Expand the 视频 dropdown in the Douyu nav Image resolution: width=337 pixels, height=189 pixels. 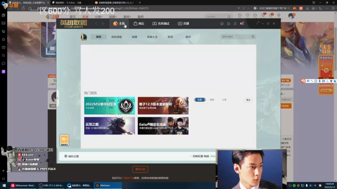click(x=112, y=17)
